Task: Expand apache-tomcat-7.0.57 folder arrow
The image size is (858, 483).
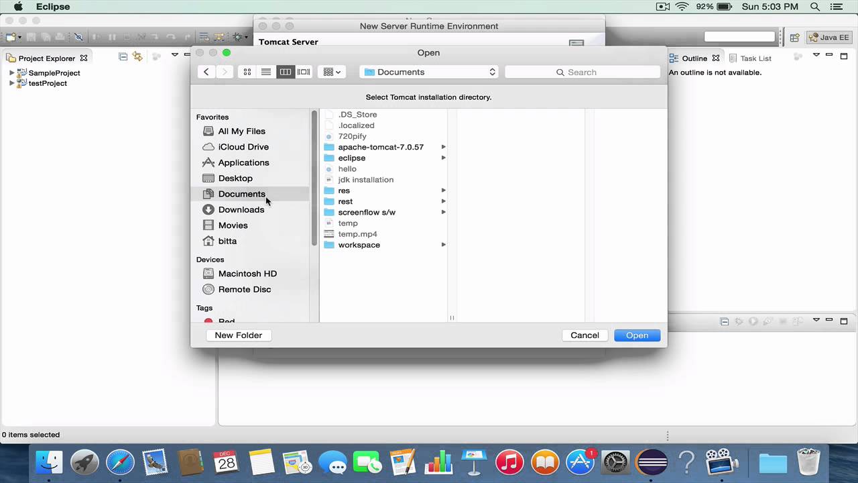Action: 443,147
